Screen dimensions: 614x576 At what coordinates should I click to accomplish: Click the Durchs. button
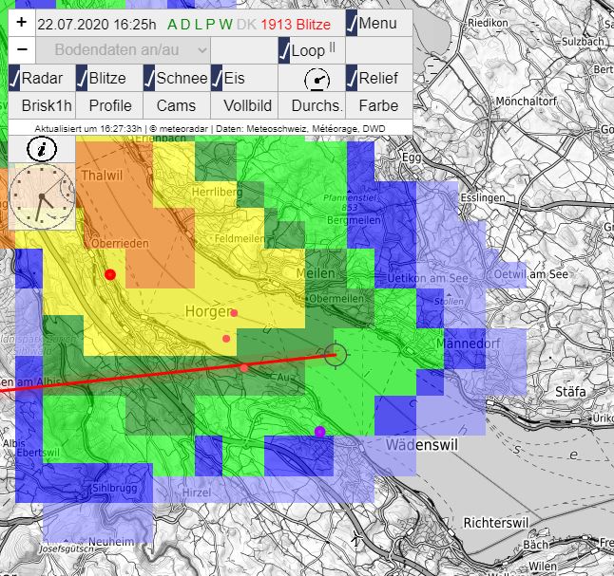(312, 105)
